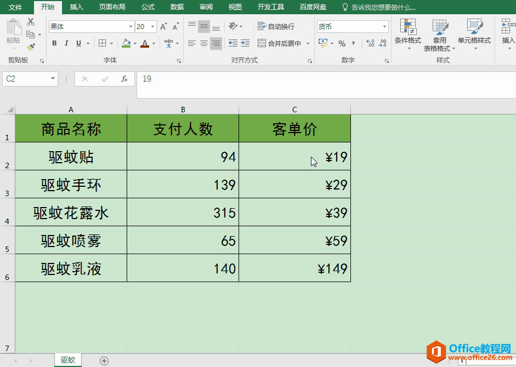Click the Cut scissors icon
Screen dimensions: 516x367
coord(31,22)
